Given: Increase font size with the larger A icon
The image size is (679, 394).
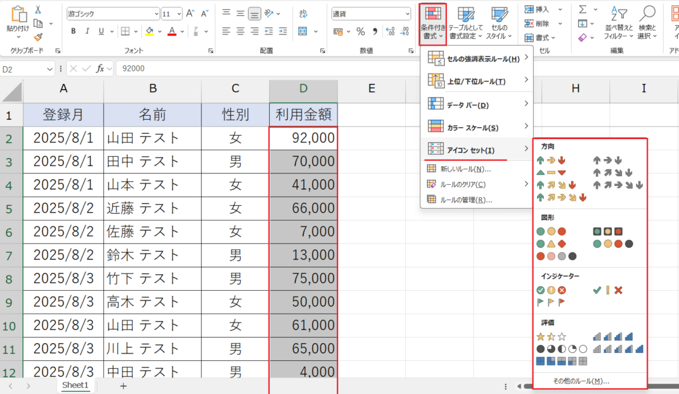Looking at the screenshot, I should pos(190,14).
